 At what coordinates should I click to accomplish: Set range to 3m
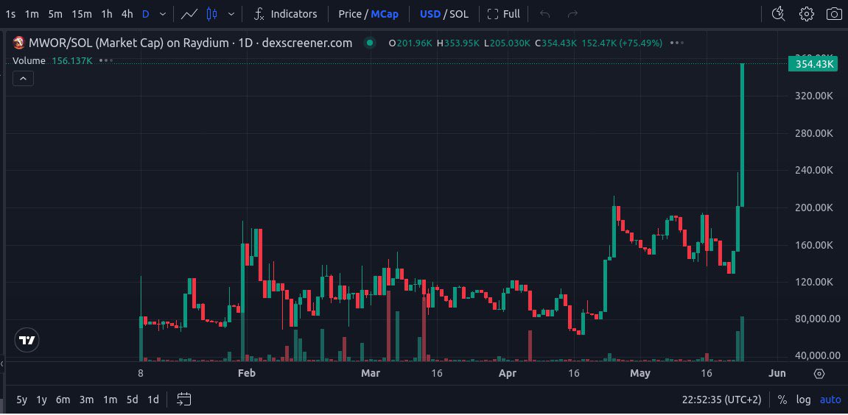tap(86, 400)
